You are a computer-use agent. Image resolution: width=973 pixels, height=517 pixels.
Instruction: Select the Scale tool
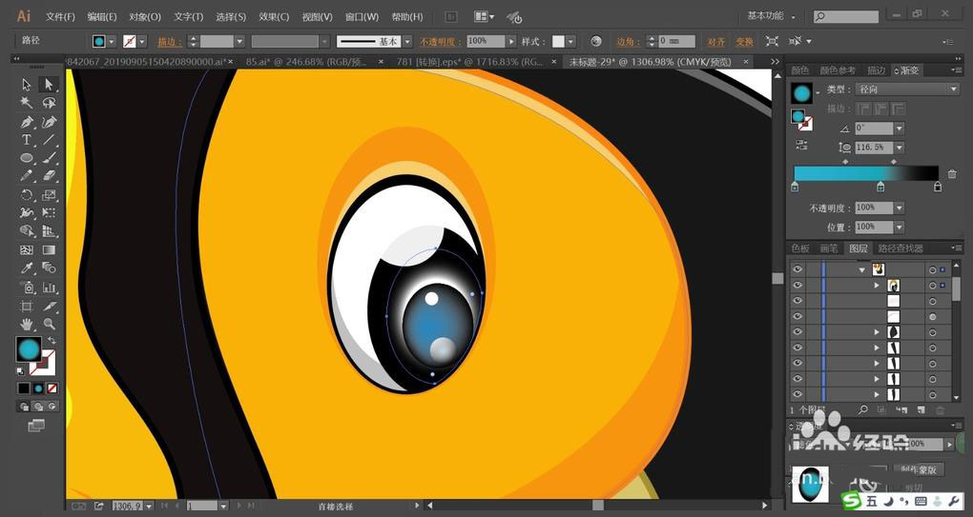click(x=49, y=195)
